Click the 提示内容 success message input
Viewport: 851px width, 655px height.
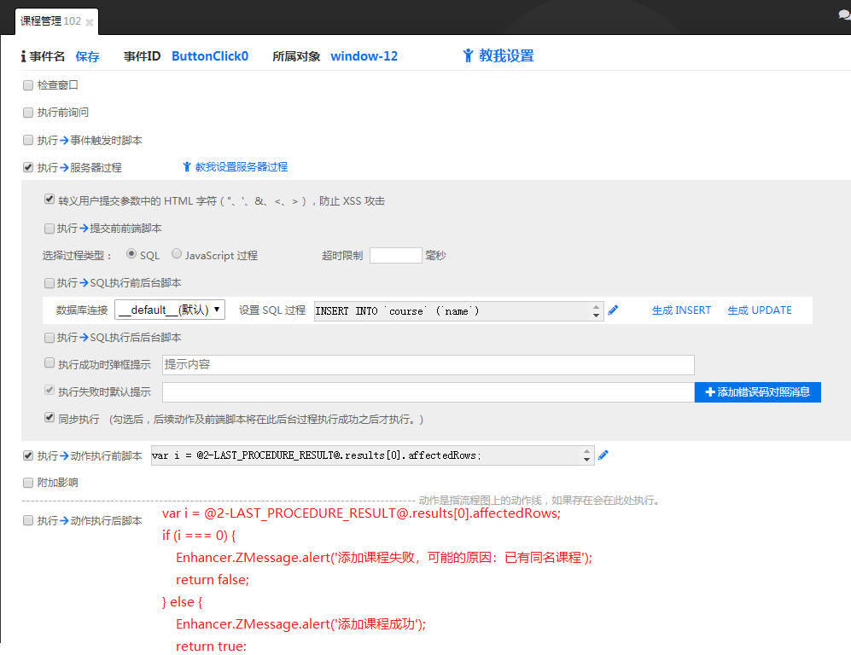(x=427, y=364)
